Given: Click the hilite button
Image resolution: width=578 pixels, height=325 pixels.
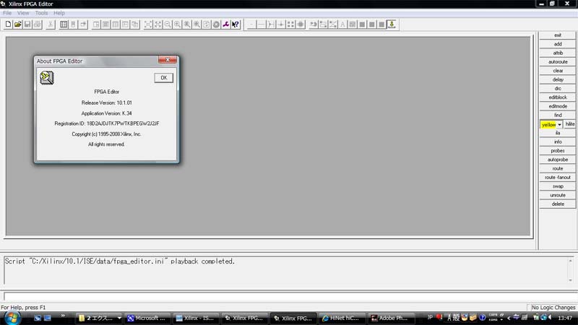Looking at the screenshot, I should point(570,124).
